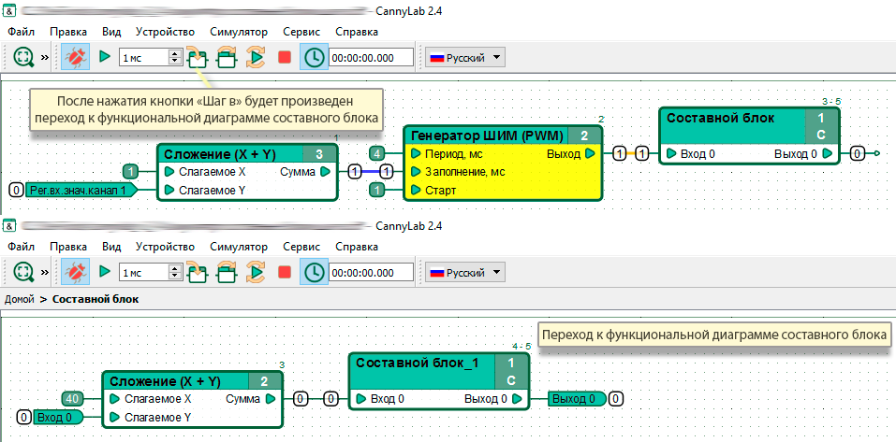Screen dimensions: 896x442
Task: Click the app icon in lower window title bar
Action: click(x=9, y=226)
